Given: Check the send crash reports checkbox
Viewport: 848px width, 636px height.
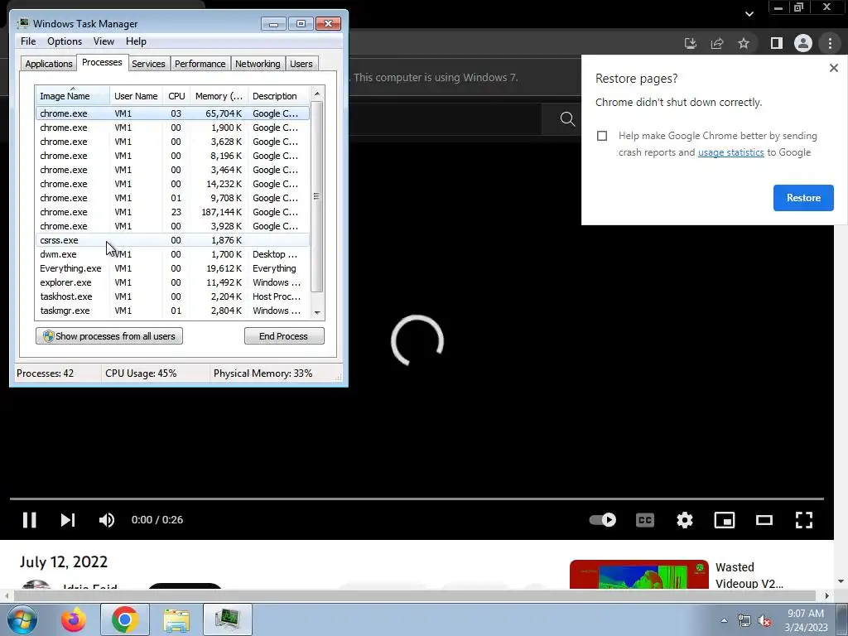Looking at the screenshot, I should click(602, 136).
